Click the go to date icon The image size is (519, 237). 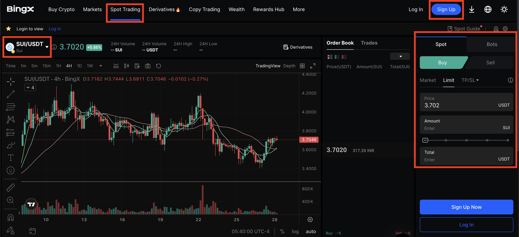point(32,231)
